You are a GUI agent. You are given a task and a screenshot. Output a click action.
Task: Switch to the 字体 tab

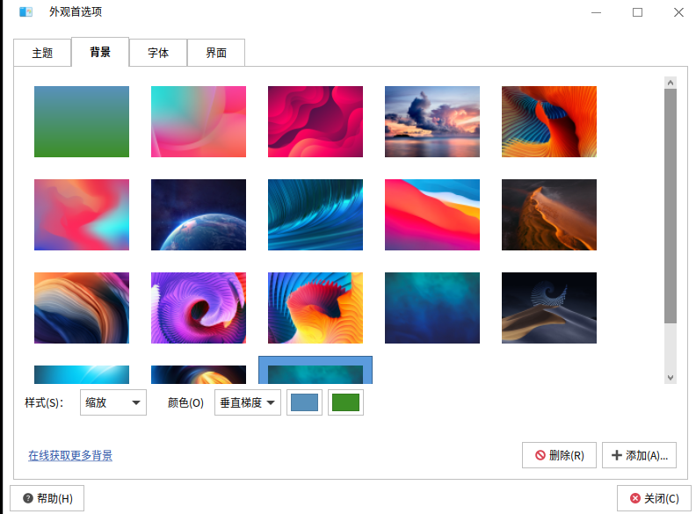coord(158,53)
